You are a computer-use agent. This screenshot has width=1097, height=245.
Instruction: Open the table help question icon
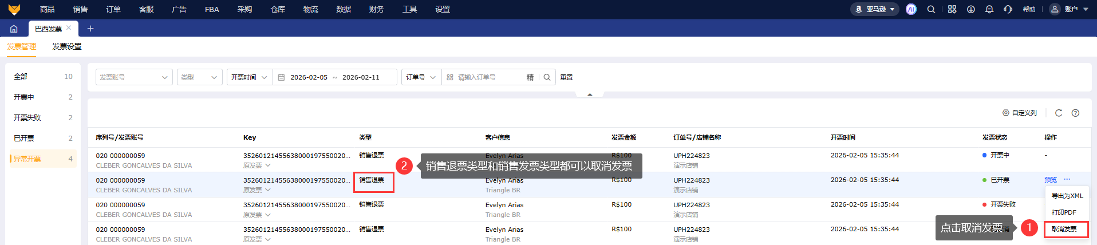(1075, 113)
